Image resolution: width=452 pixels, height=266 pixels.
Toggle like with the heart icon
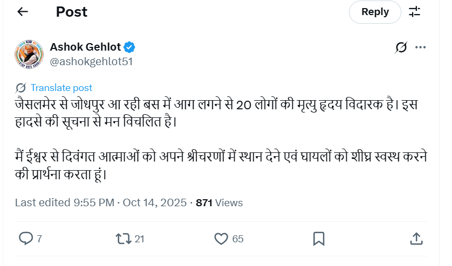221,238
